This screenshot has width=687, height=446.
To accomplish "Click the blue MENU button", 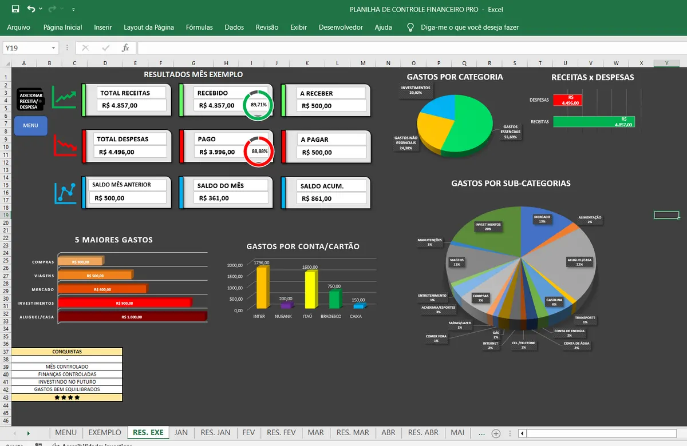I will tap(31, 125).
